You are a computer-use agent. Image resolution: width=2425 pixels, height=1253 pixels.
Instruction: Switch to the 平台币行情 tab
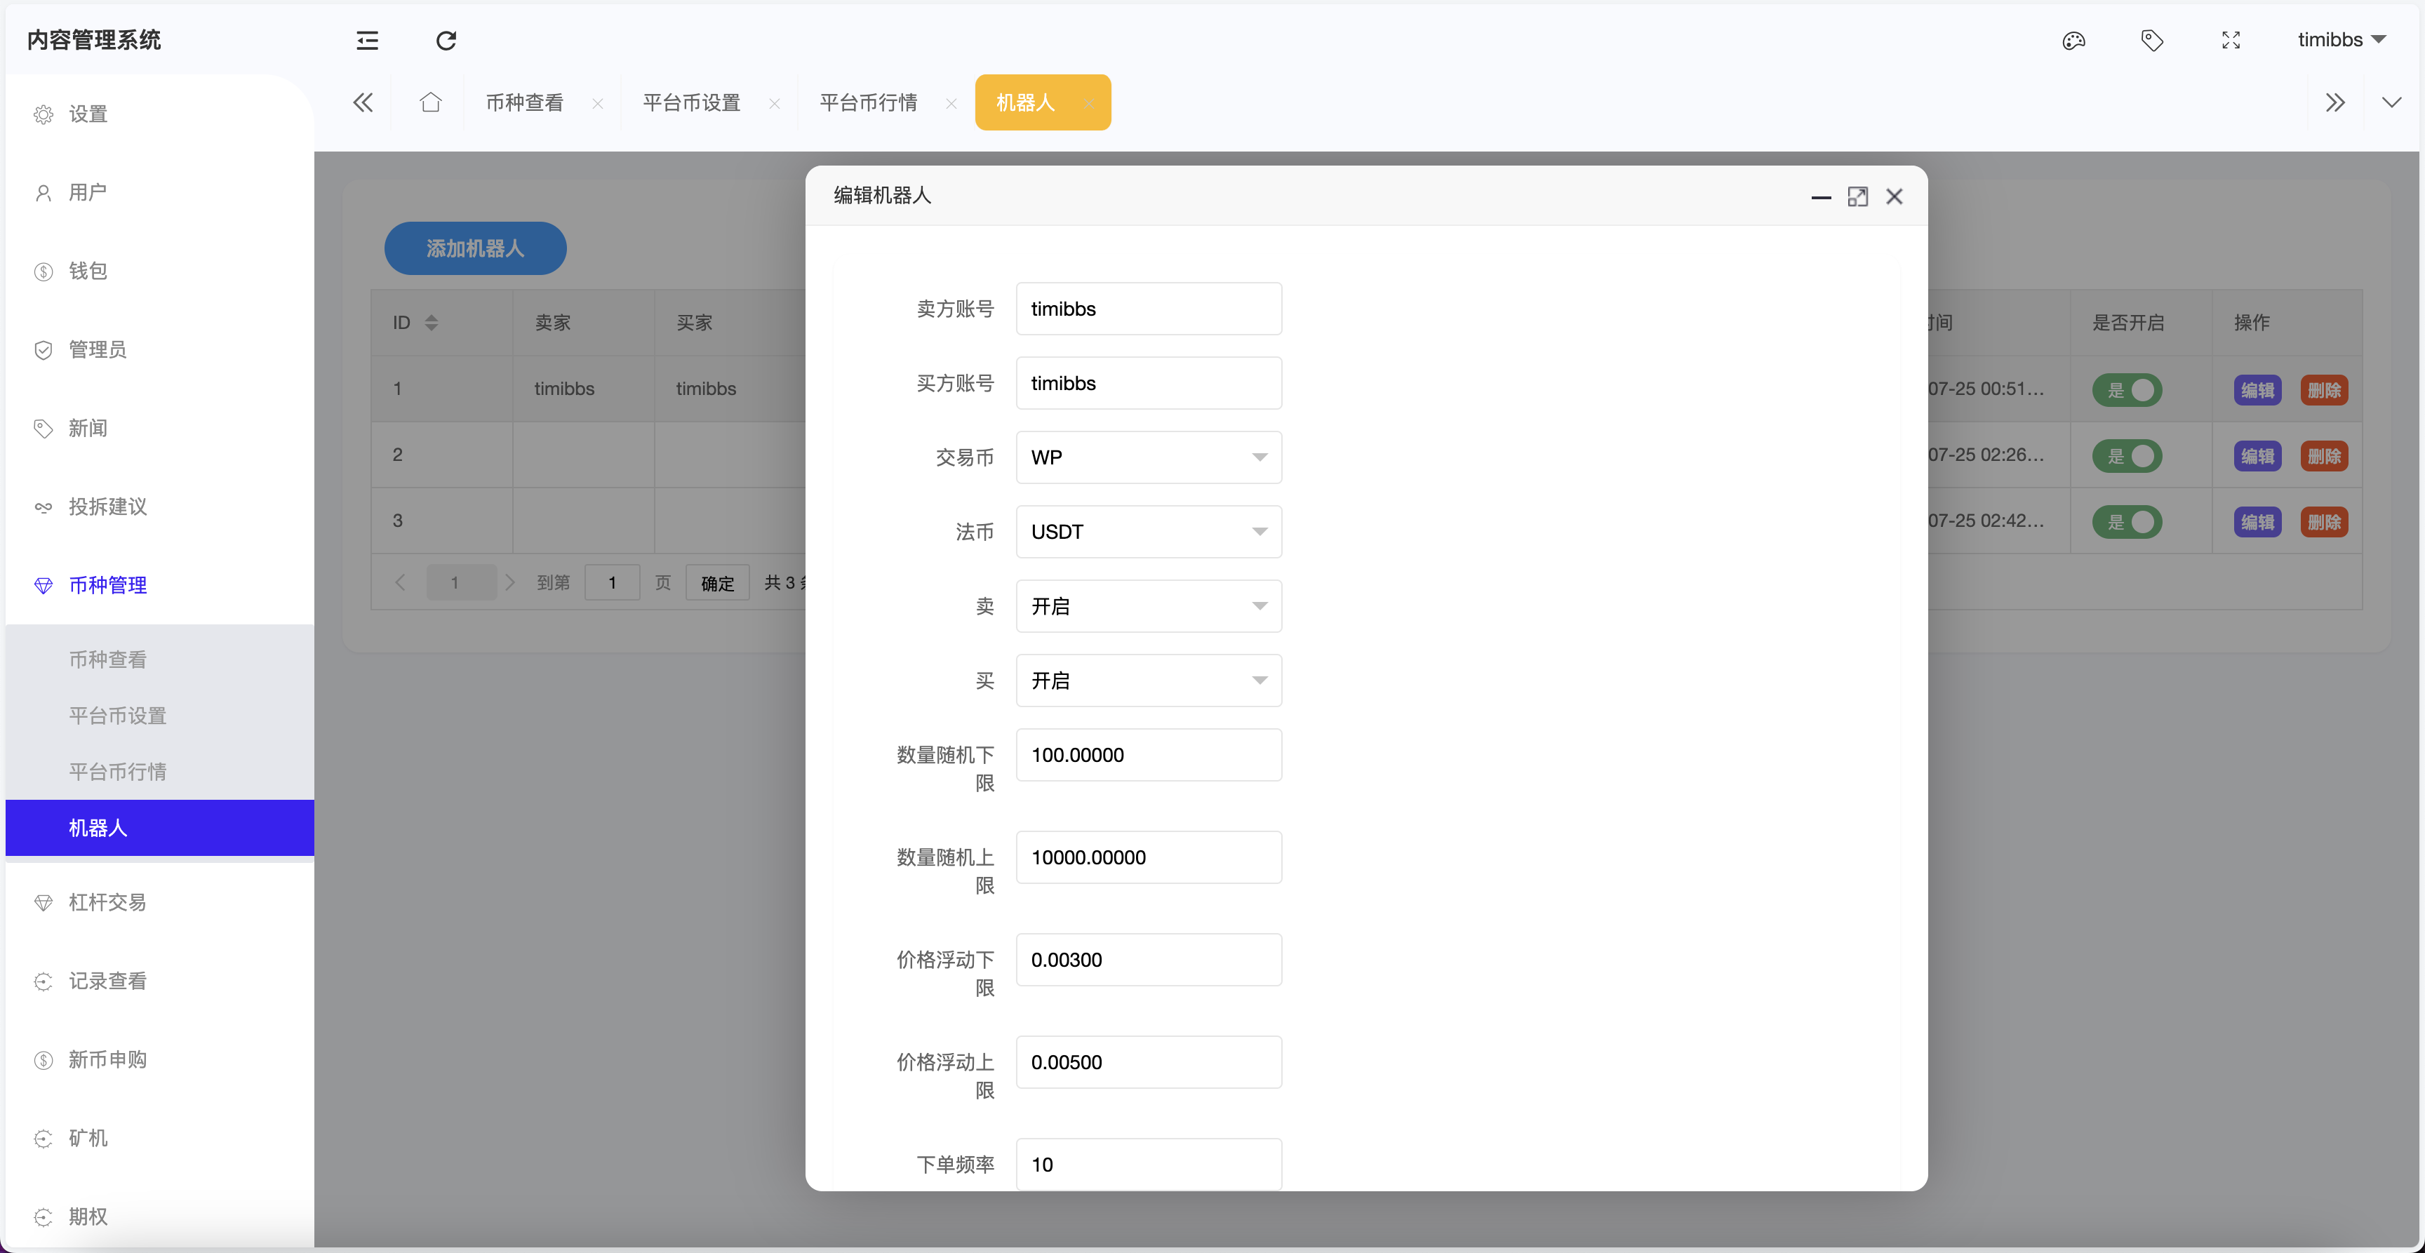(867, 102)
